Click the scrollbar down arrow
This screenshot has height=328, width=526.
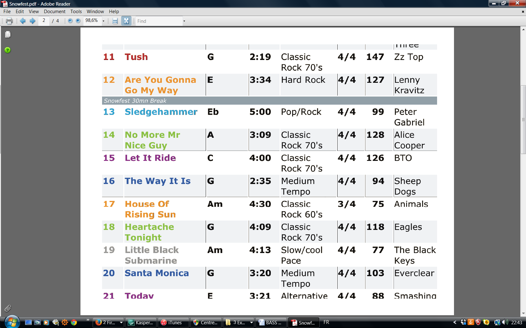tap(523, 313)
